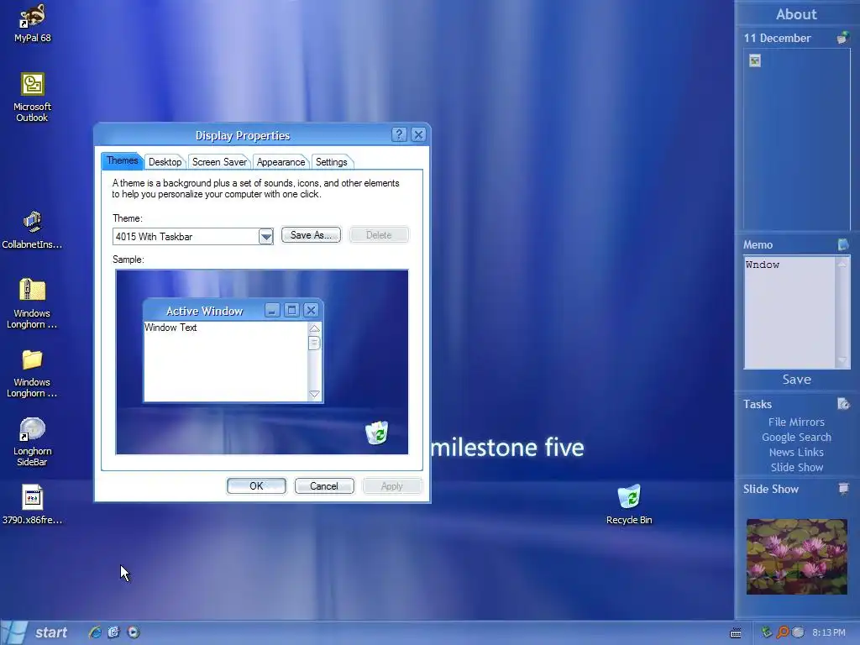Click the Memo scrollbar up arrow
Viewport: 860px width, 645px height.
842,263
